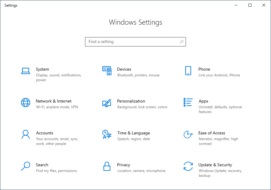Click the Apps list icon

tap(188, 102)
